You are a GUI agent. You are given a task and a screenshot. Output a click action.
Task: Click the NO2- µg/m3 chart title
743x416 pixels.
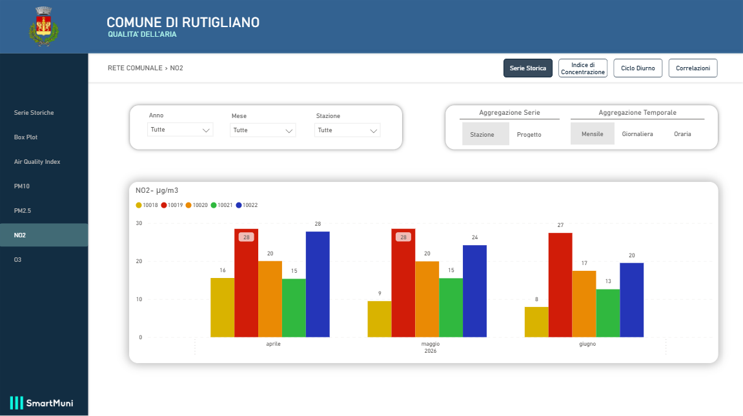pos(157,191)
